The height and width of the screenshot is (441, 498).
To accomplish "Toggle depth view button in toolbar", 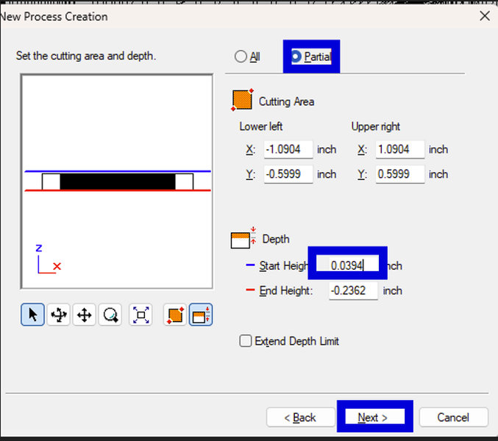I will 201,315.
